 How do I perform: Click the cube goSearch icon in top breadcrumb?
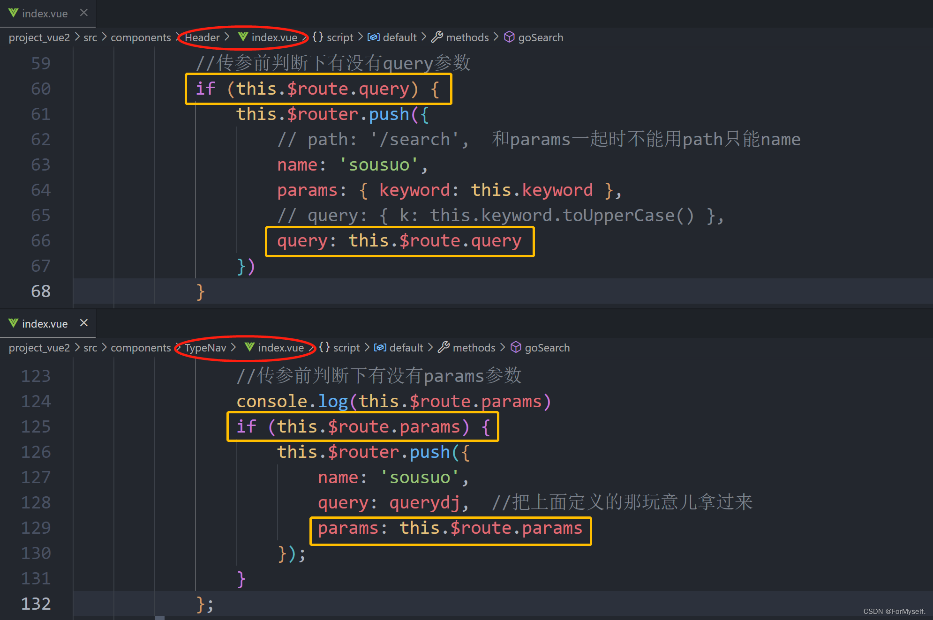(x=509, y=37)
